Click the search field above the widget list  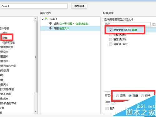127,24
